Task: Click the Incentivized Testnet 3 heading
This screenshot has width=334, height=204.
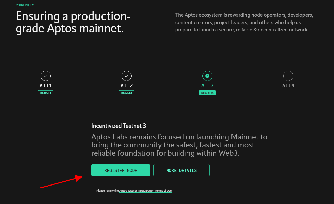Action: click(119, 126)
